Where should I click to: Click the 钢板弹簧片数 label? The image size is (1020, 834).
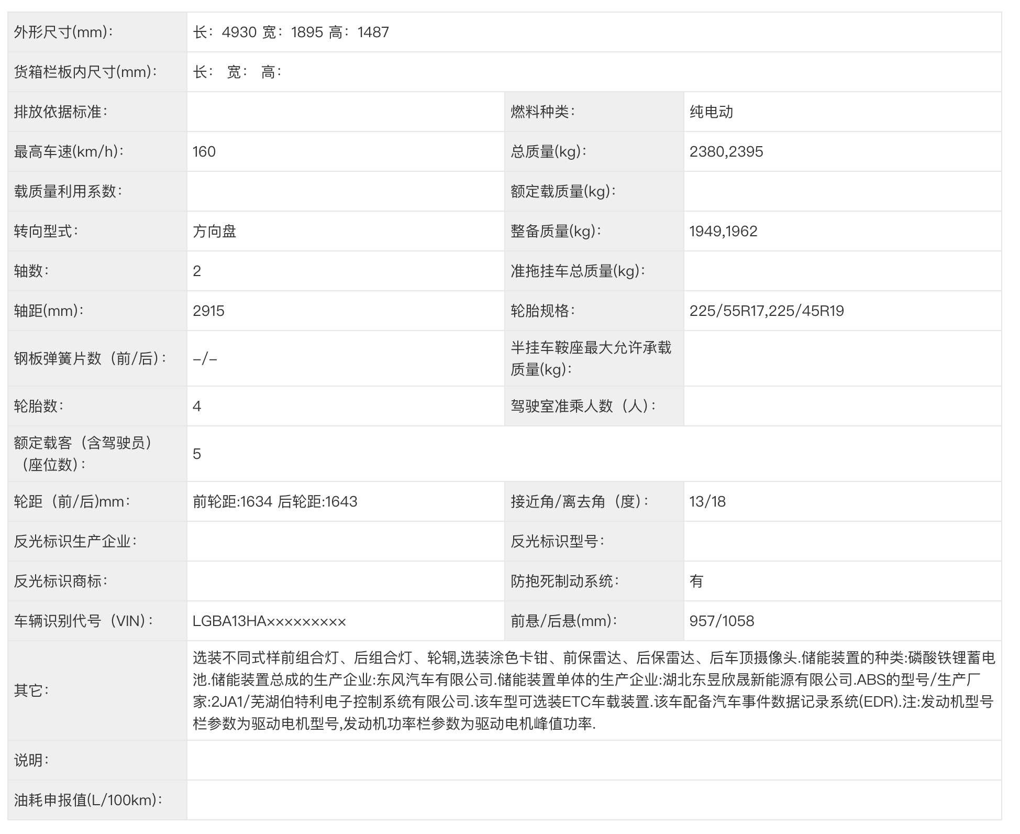(x=90, y=359)
